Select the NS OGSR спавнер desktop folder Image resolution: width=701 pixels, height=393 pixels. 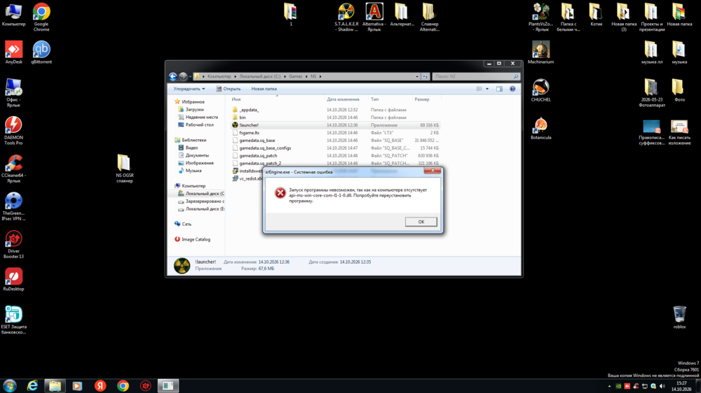[x=124, y=168]
